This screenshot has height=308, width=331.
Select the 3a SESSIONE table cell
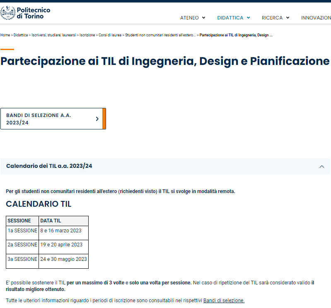pyautogui.click(x=22, y=261)
